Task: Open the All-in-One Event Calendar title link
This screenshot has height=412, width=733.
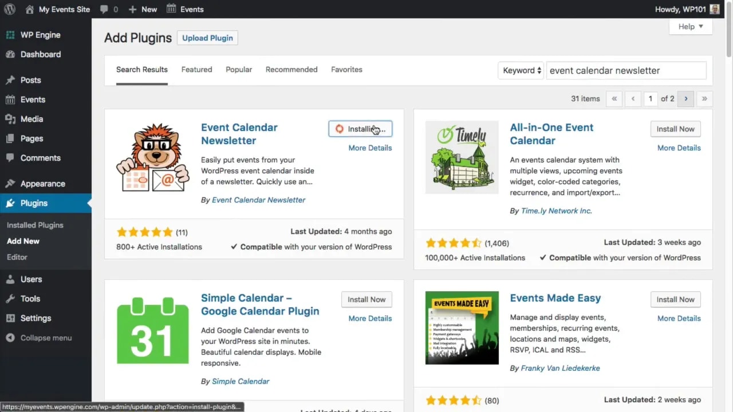Action: click(552, 134)
